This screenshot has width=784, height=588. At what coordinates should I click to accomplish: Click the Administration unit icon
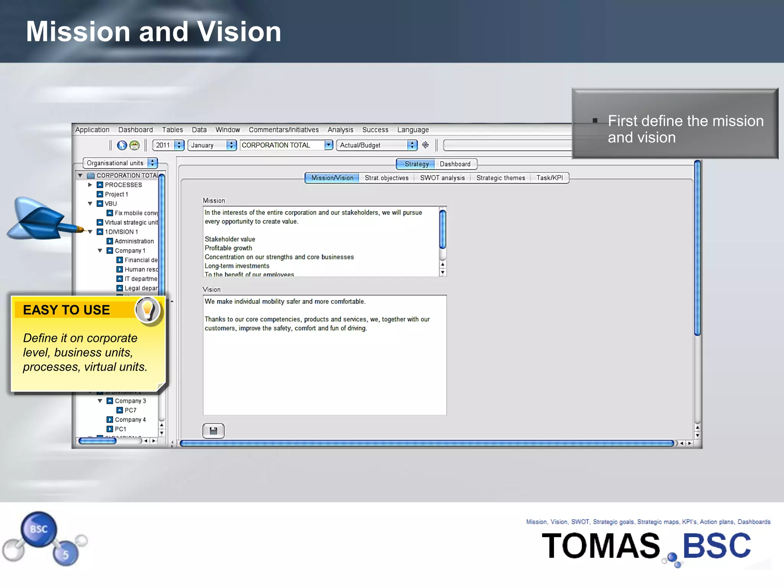click(x=110, y=241)
